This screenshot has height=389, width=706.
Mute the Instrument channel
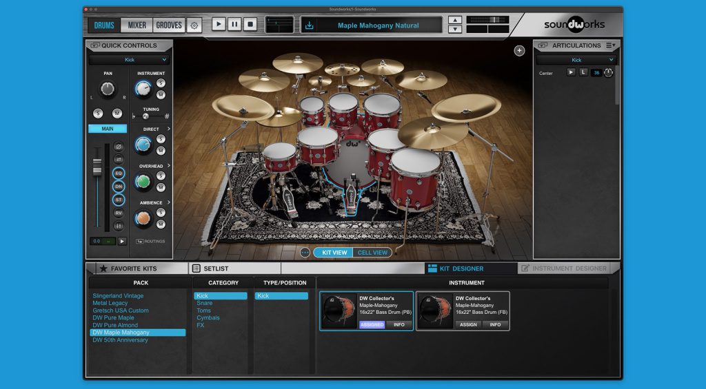click(x=161, y=95)
